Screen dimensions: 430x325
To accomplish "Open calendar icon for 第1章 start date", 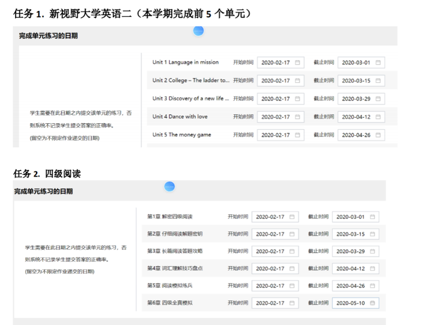I will [292, 217].
